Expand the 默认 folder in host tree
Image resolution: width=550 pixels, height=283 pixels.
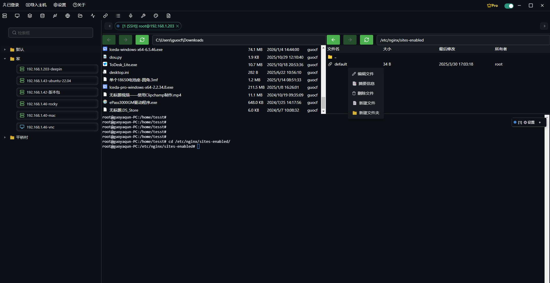[x=5, y=50]
